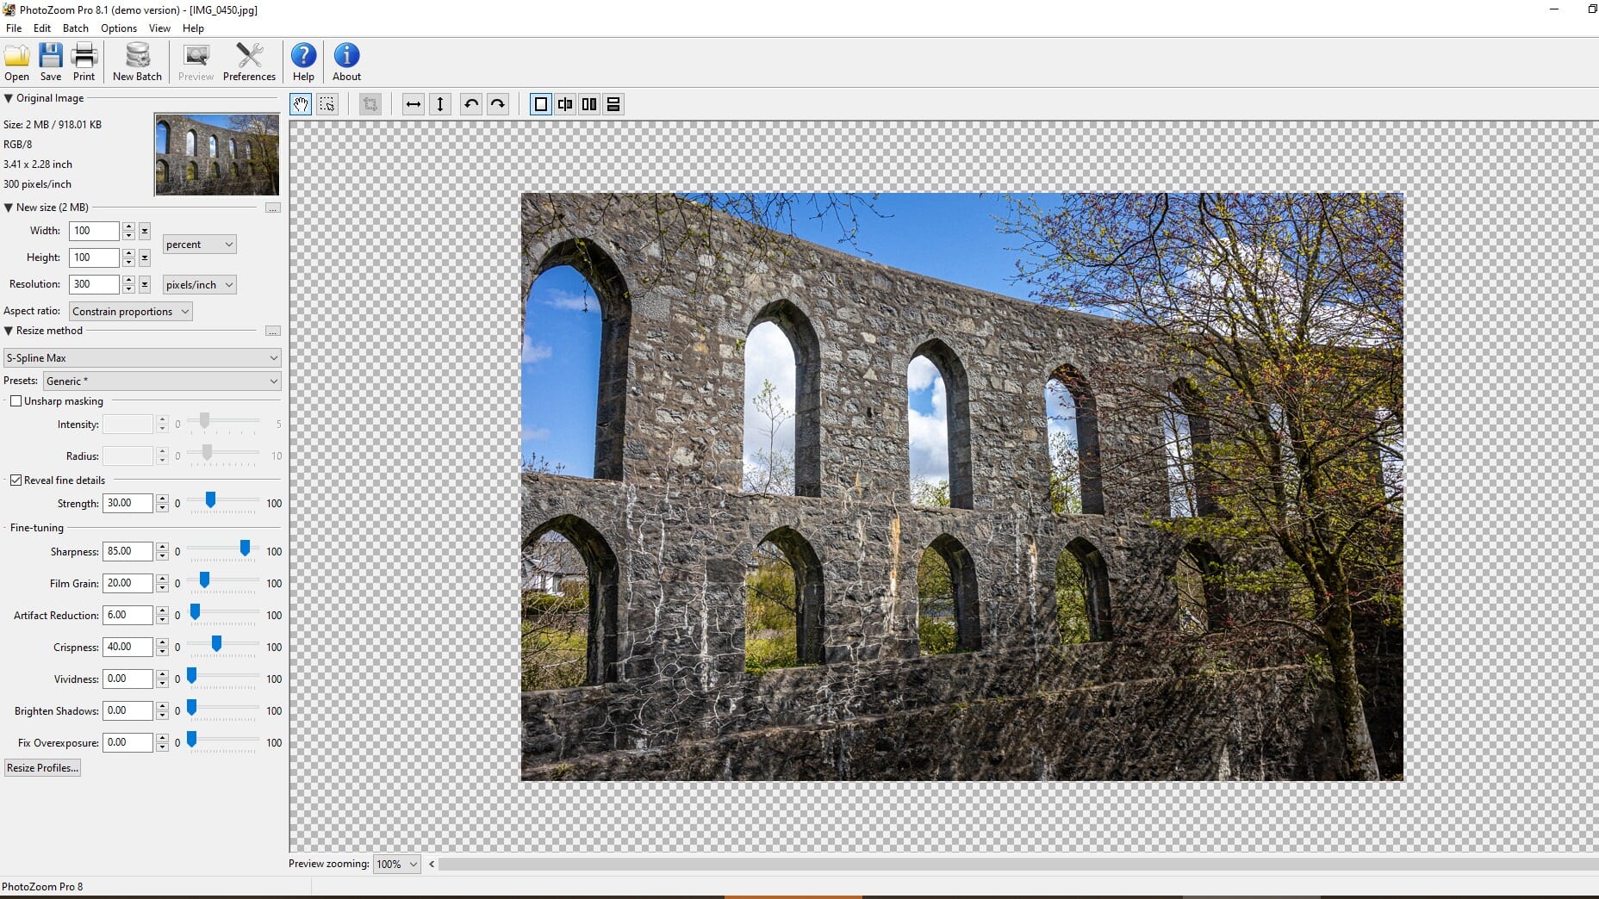1599x899 pixels.
Task: Click the Original Image thumbnail
Action: pyautogui.click(x=215, y=155)
